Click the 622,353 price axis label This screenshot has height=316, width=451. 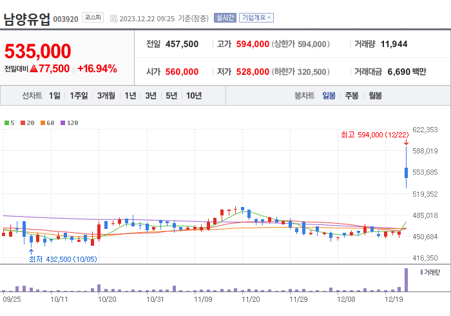[x=425, y=130]
